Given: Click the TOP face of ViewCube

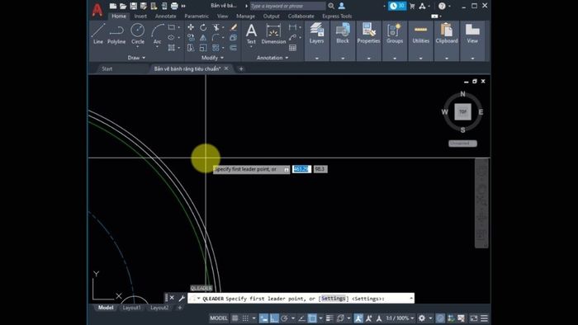Looking at the screenshot, I should point(462,111).
